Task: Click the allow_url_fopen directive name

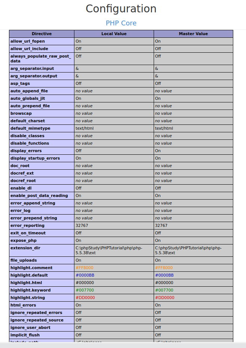Action: tap(28, 41)
